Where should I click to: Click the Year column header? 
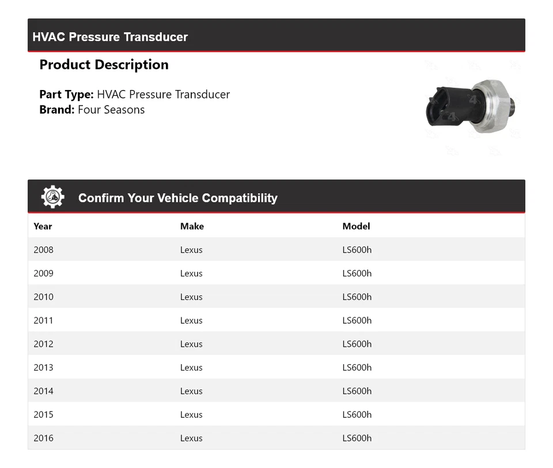pos(43,226)
